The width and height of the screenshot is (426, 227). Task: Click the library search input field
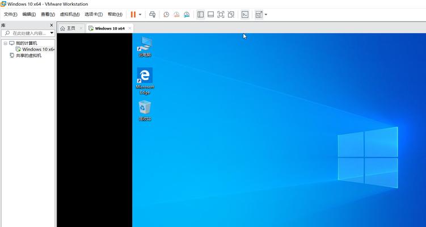point(28,33)
